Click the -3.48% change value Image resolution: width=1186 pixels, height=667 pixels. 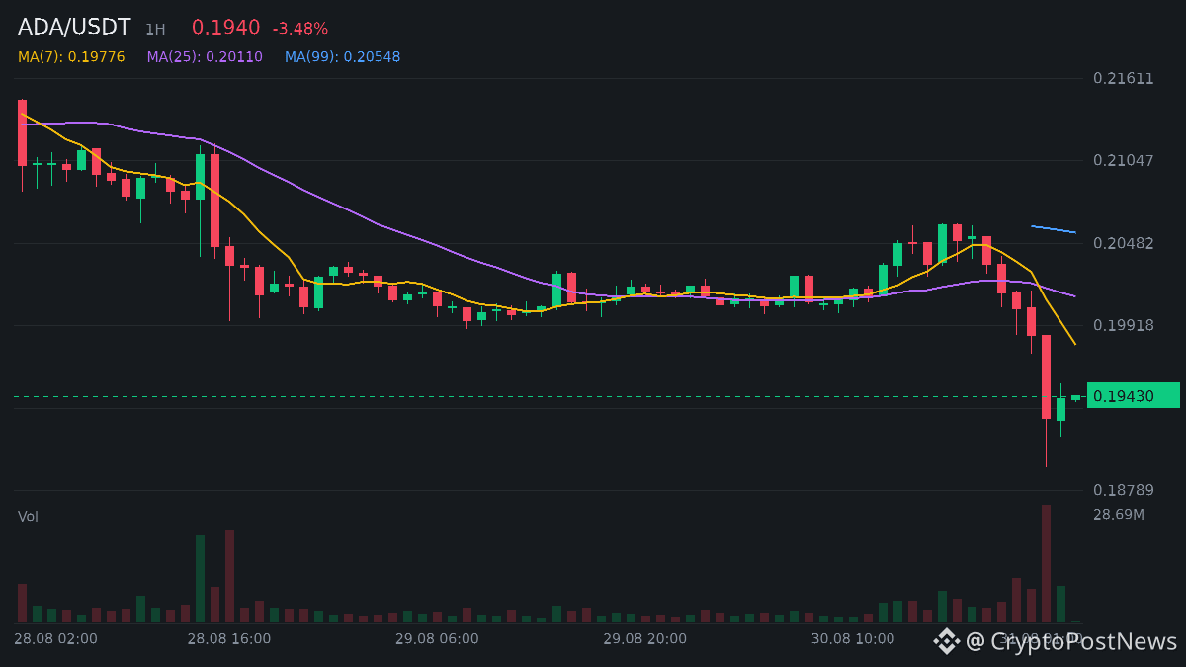click(x=299, y=29)
